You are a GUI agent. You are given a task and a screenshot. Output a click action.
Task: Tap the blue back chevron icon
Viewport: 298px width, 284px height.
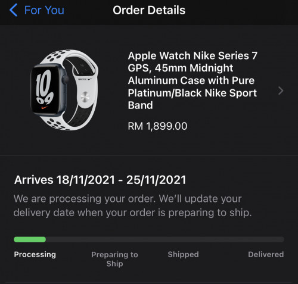pyautogui.click(x=13, y=10)
